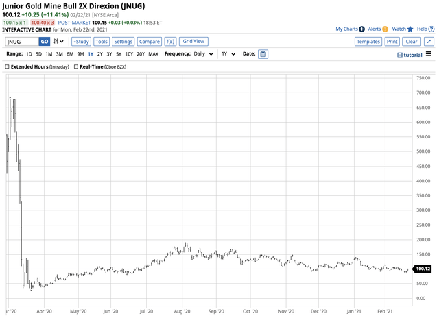The height and width of the screenshot is (318, 439).
Task: Switch to Grid View
Action: coord(193,41)
